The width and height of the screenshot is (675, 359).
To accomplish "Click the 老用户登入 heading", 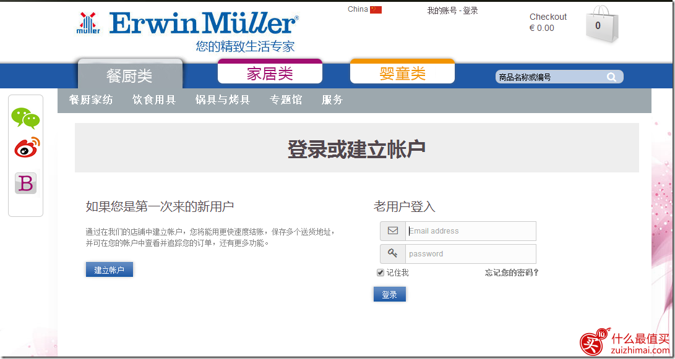I will point(404,207).
